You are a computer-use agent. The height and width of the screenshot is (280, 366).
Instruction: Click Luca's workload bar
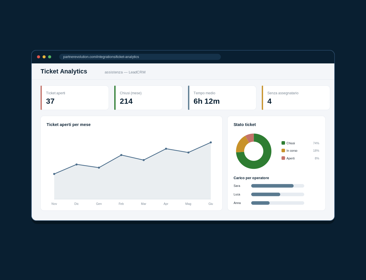click(278, 194)
